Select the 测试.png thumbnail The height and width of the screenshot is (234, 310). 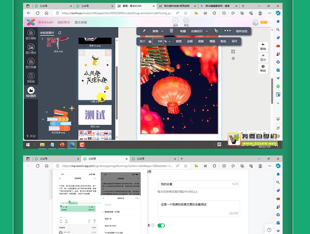click(x=95, y=115)
